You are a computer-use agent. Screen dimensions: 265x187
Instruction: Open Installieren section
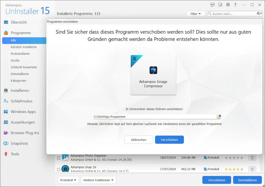pyautogui.click(x=20, y=91)
